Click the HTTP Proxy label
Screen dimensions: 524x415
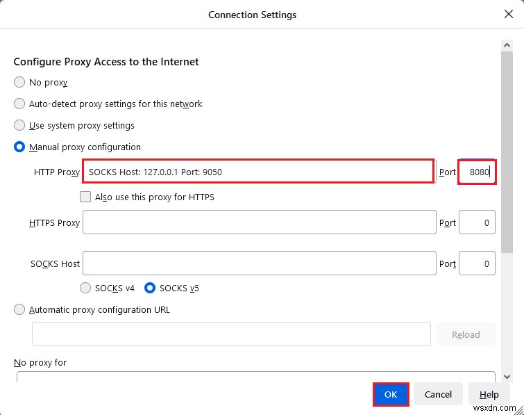(x=57, y=172)
